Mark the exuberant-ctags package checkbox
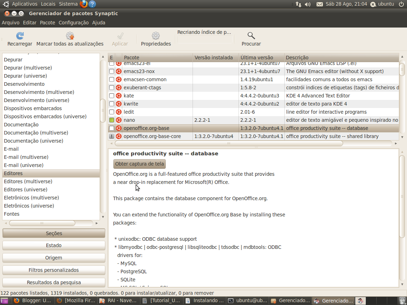 112,88
